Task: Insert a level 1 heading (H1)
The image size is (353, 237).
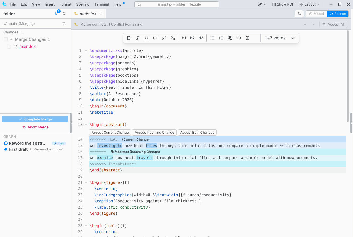Action: (184, 38)
